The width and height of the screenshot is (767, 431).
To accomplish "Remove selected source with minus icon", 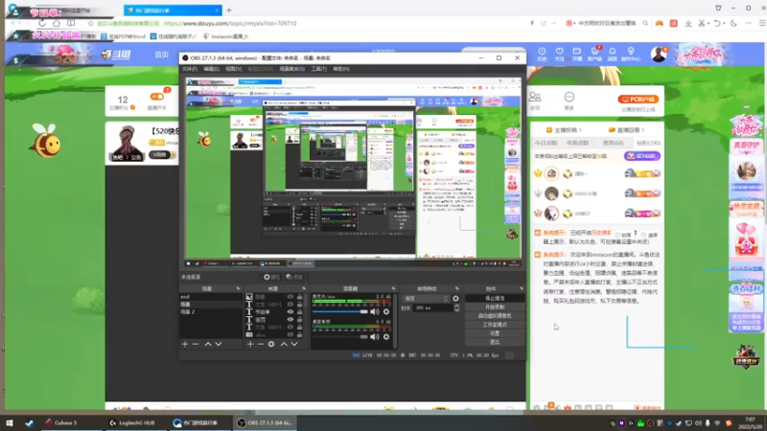I will 260,344.
